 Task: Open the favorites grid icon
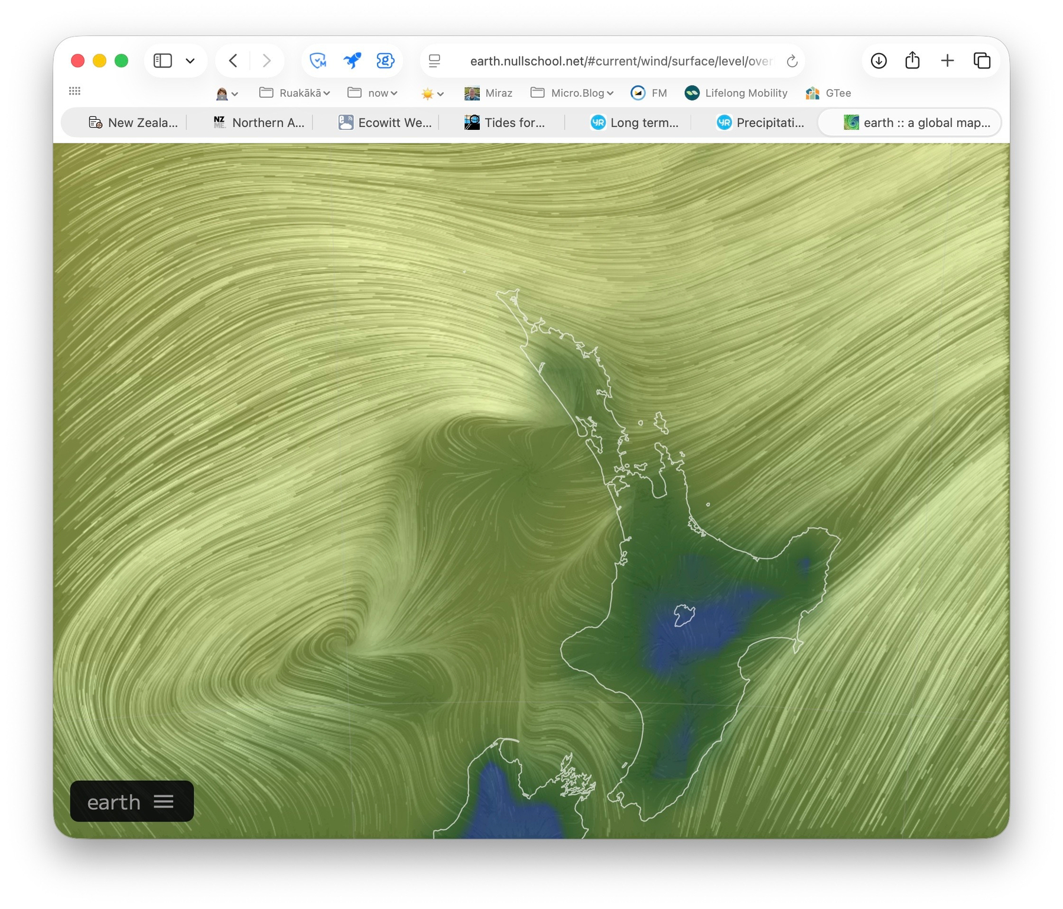click(74, 91)
